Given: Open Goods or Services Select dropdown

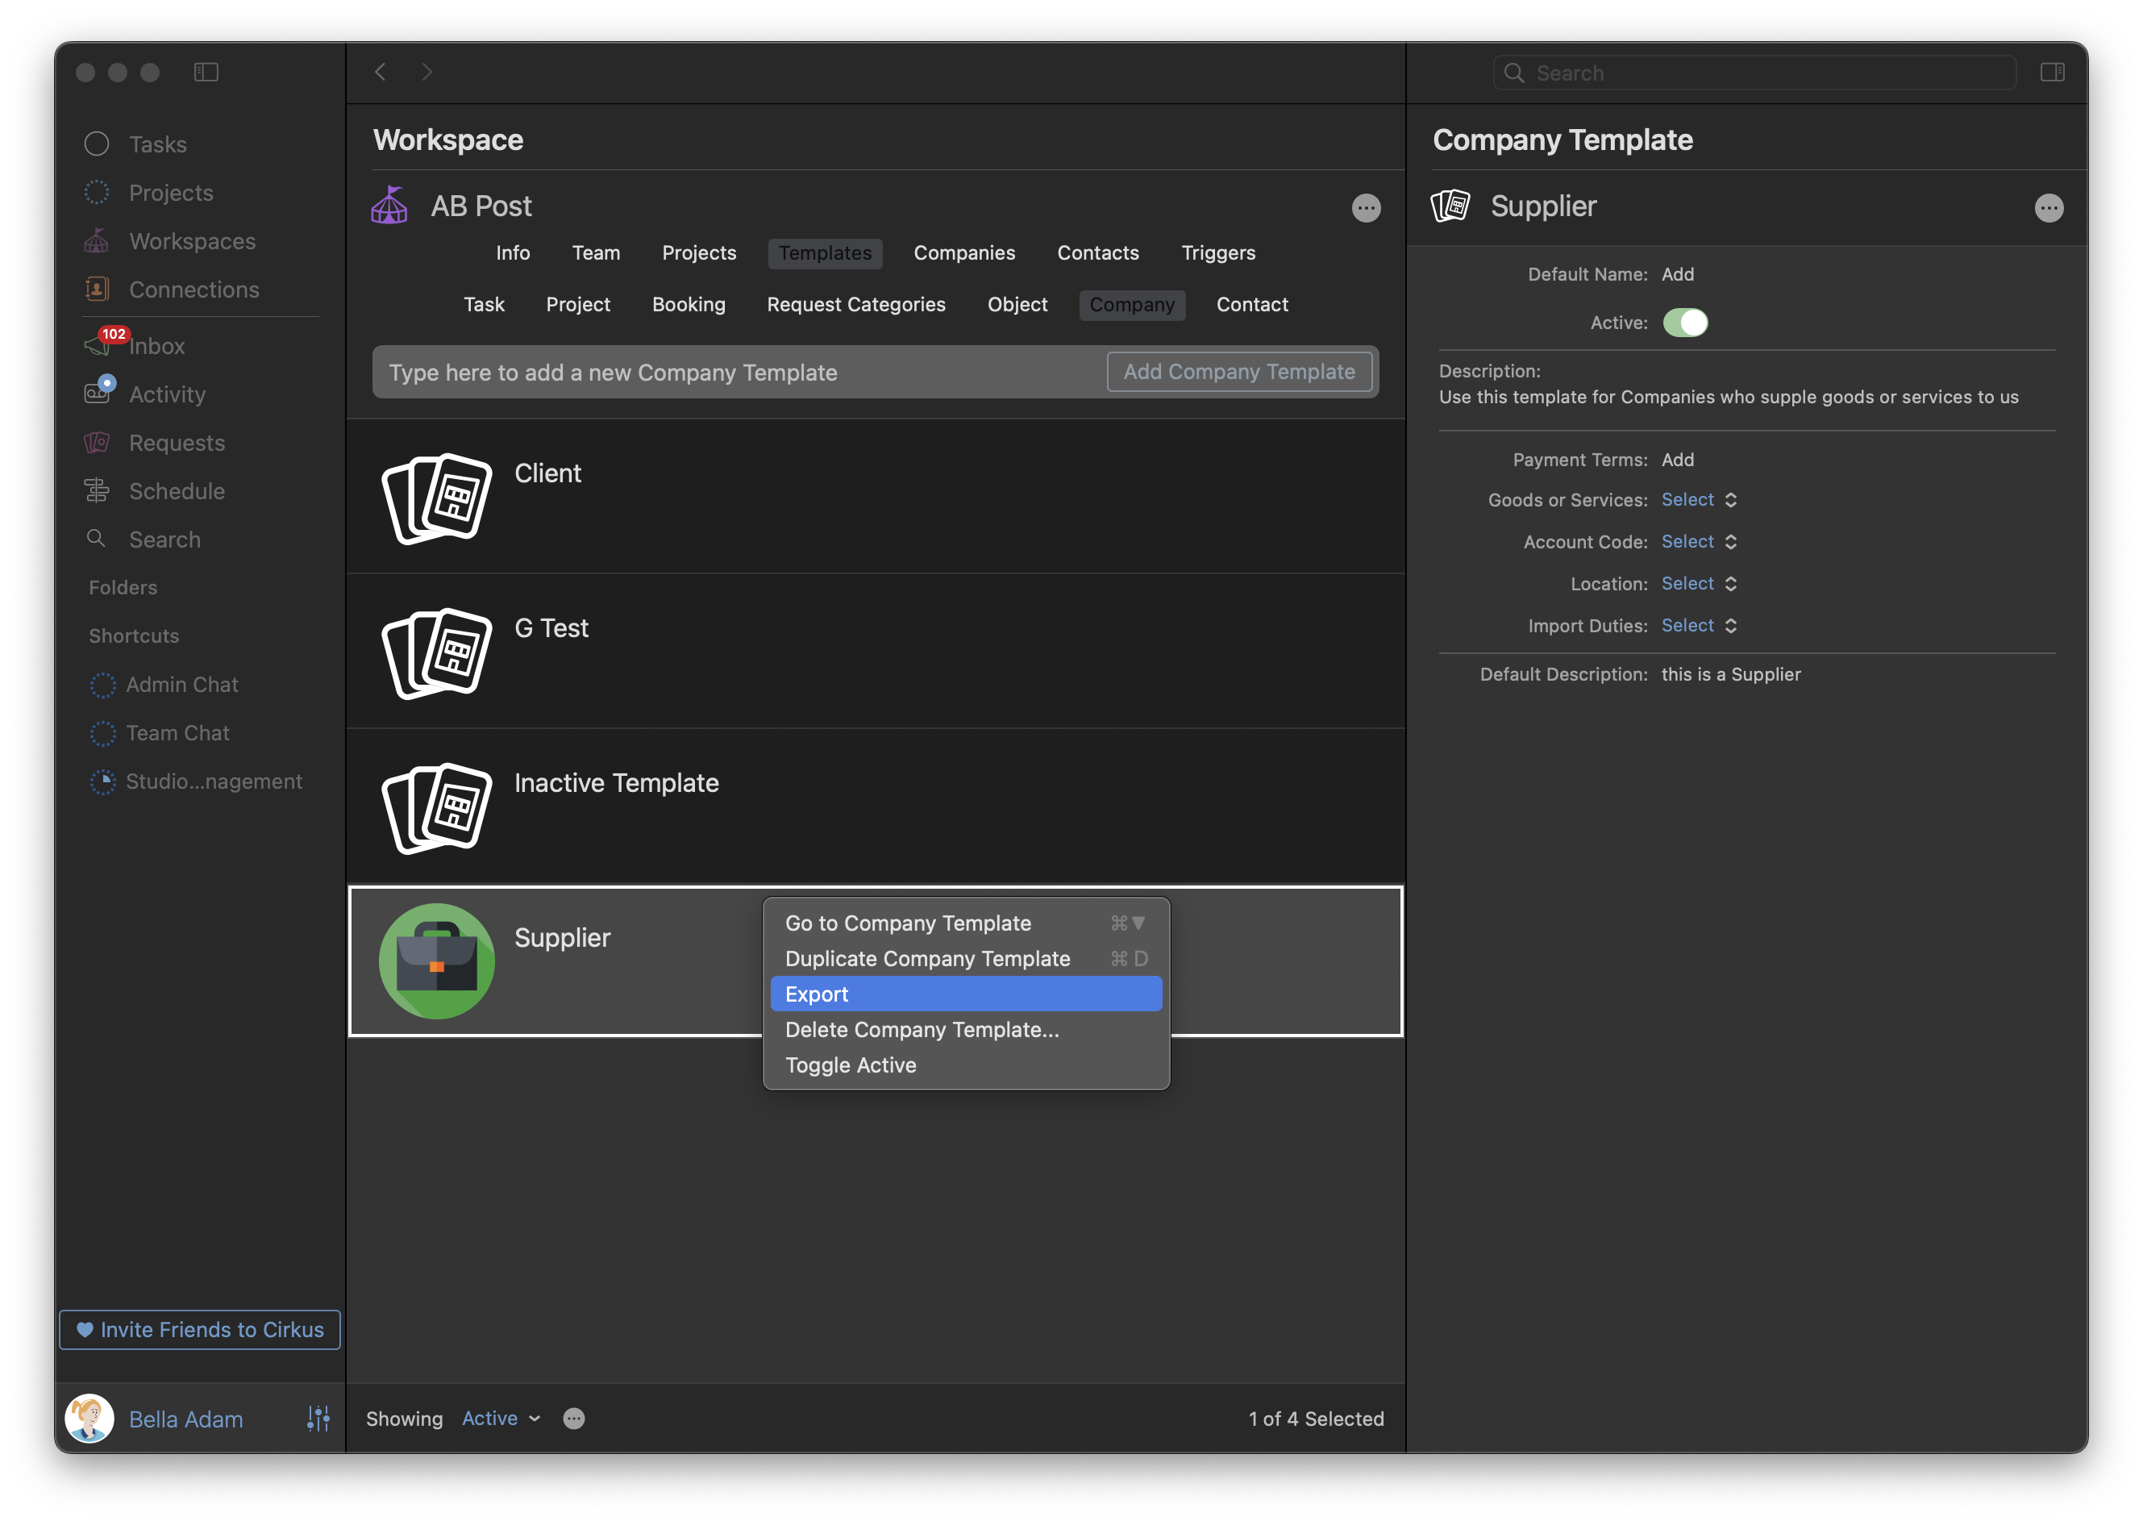Looking at the screenshot, I should tap(1698, 500).
